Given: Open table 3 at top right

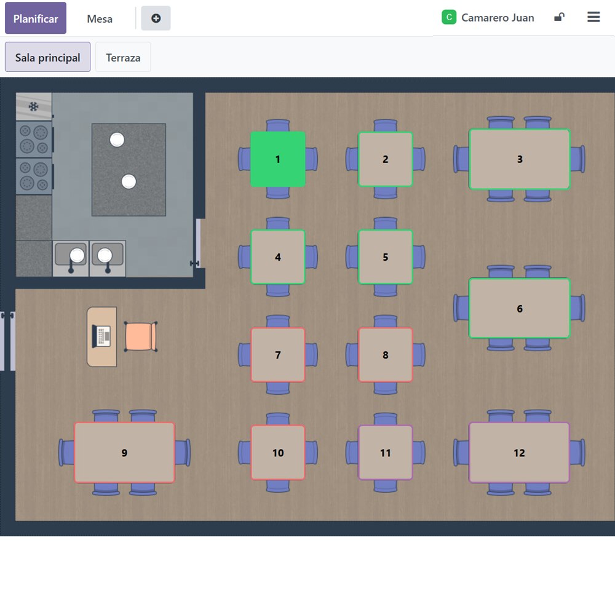Looking at the screenshot, I should (x=519, y=159).
